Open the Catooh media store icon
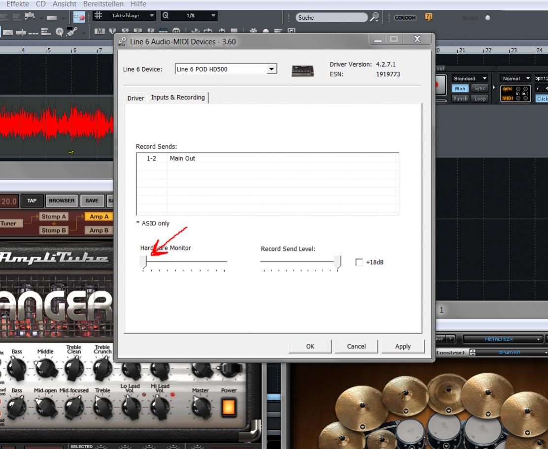The image size is (548, 449). pyautogui.click(x=405, y=17)
